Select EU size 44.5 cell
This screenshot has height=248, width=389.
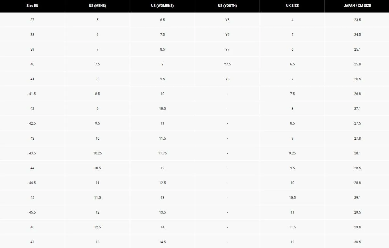32,183
